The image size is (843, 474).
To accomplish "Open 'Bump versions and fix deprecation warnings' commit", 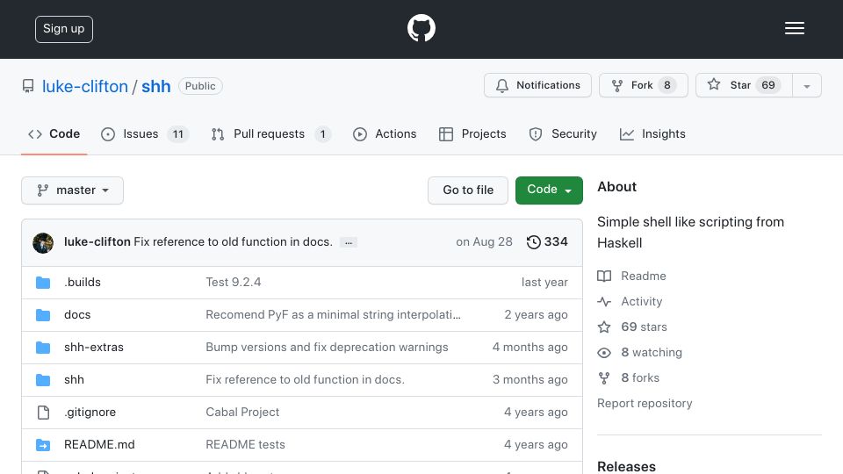I will click(327, 348).
